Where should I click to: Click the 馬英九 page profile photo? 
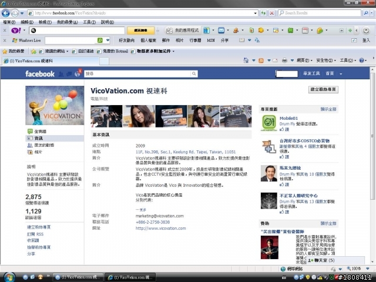269,173
